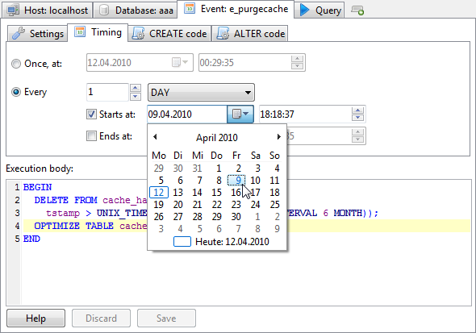Pick day 15 in the April calendar

click(216, 192)
